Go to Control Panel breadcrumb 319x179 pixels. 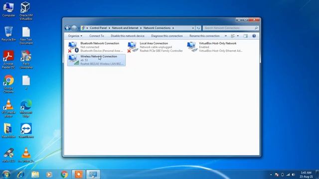[98, 28]
